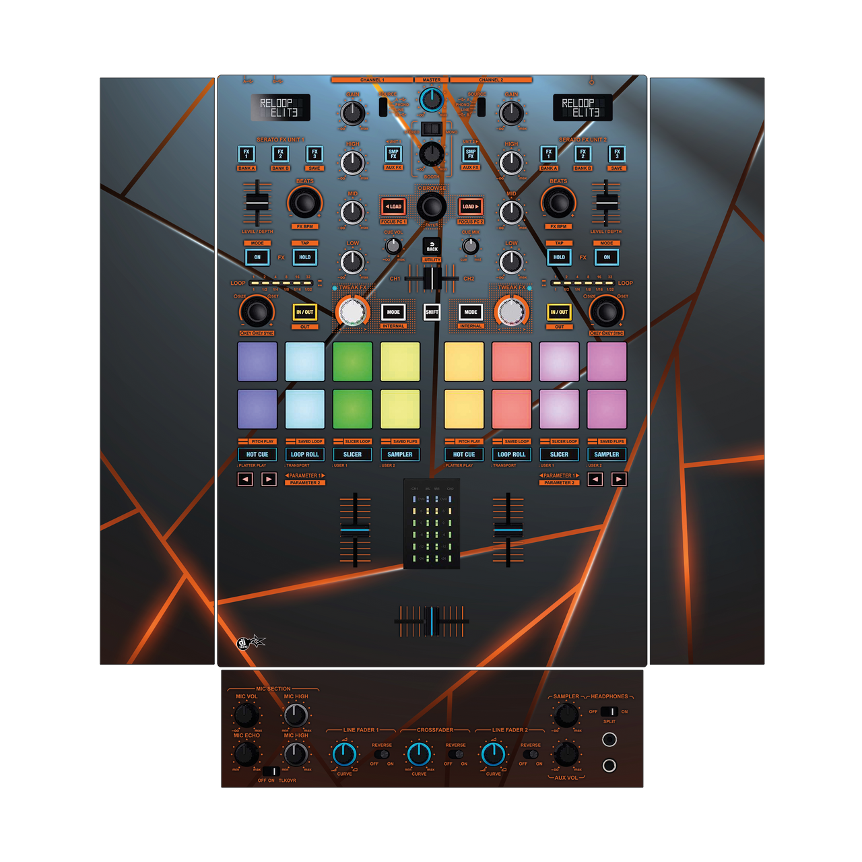The height and width of the screenshot is (862, 862).
Task: Click the Back / Utility button
Action: 432,247
